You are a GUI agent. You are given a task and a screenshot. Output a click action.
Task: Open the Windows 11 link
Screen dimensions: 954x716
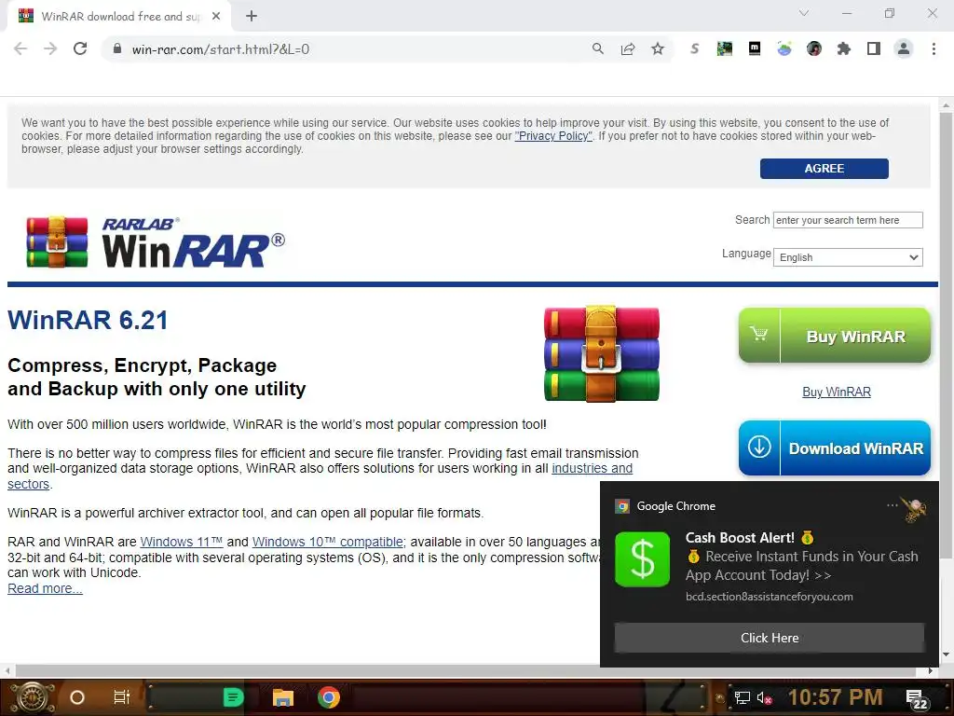click(x=182, y=542)
